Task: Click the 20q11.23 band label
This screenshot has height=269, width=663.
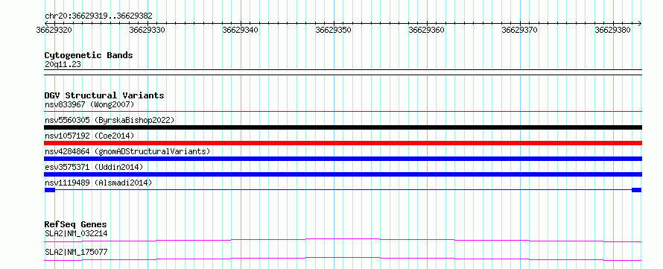Action: (x=63, y=65)
